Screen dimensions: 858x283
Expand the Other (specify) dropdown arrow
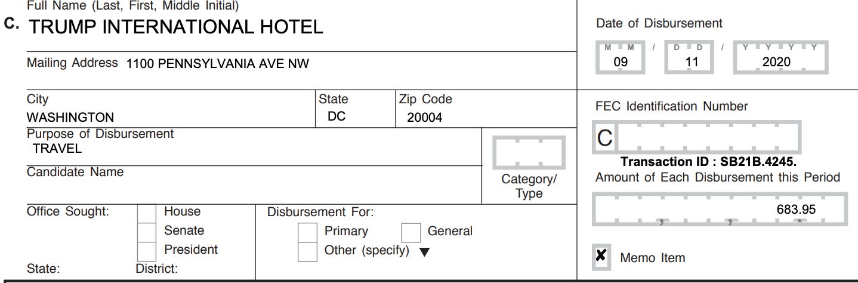tap(424, 252)
